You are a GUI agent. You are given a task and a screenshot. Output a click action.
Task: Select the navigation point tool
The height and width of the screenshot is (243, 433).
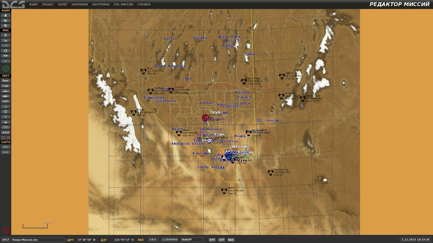[6, 106]
